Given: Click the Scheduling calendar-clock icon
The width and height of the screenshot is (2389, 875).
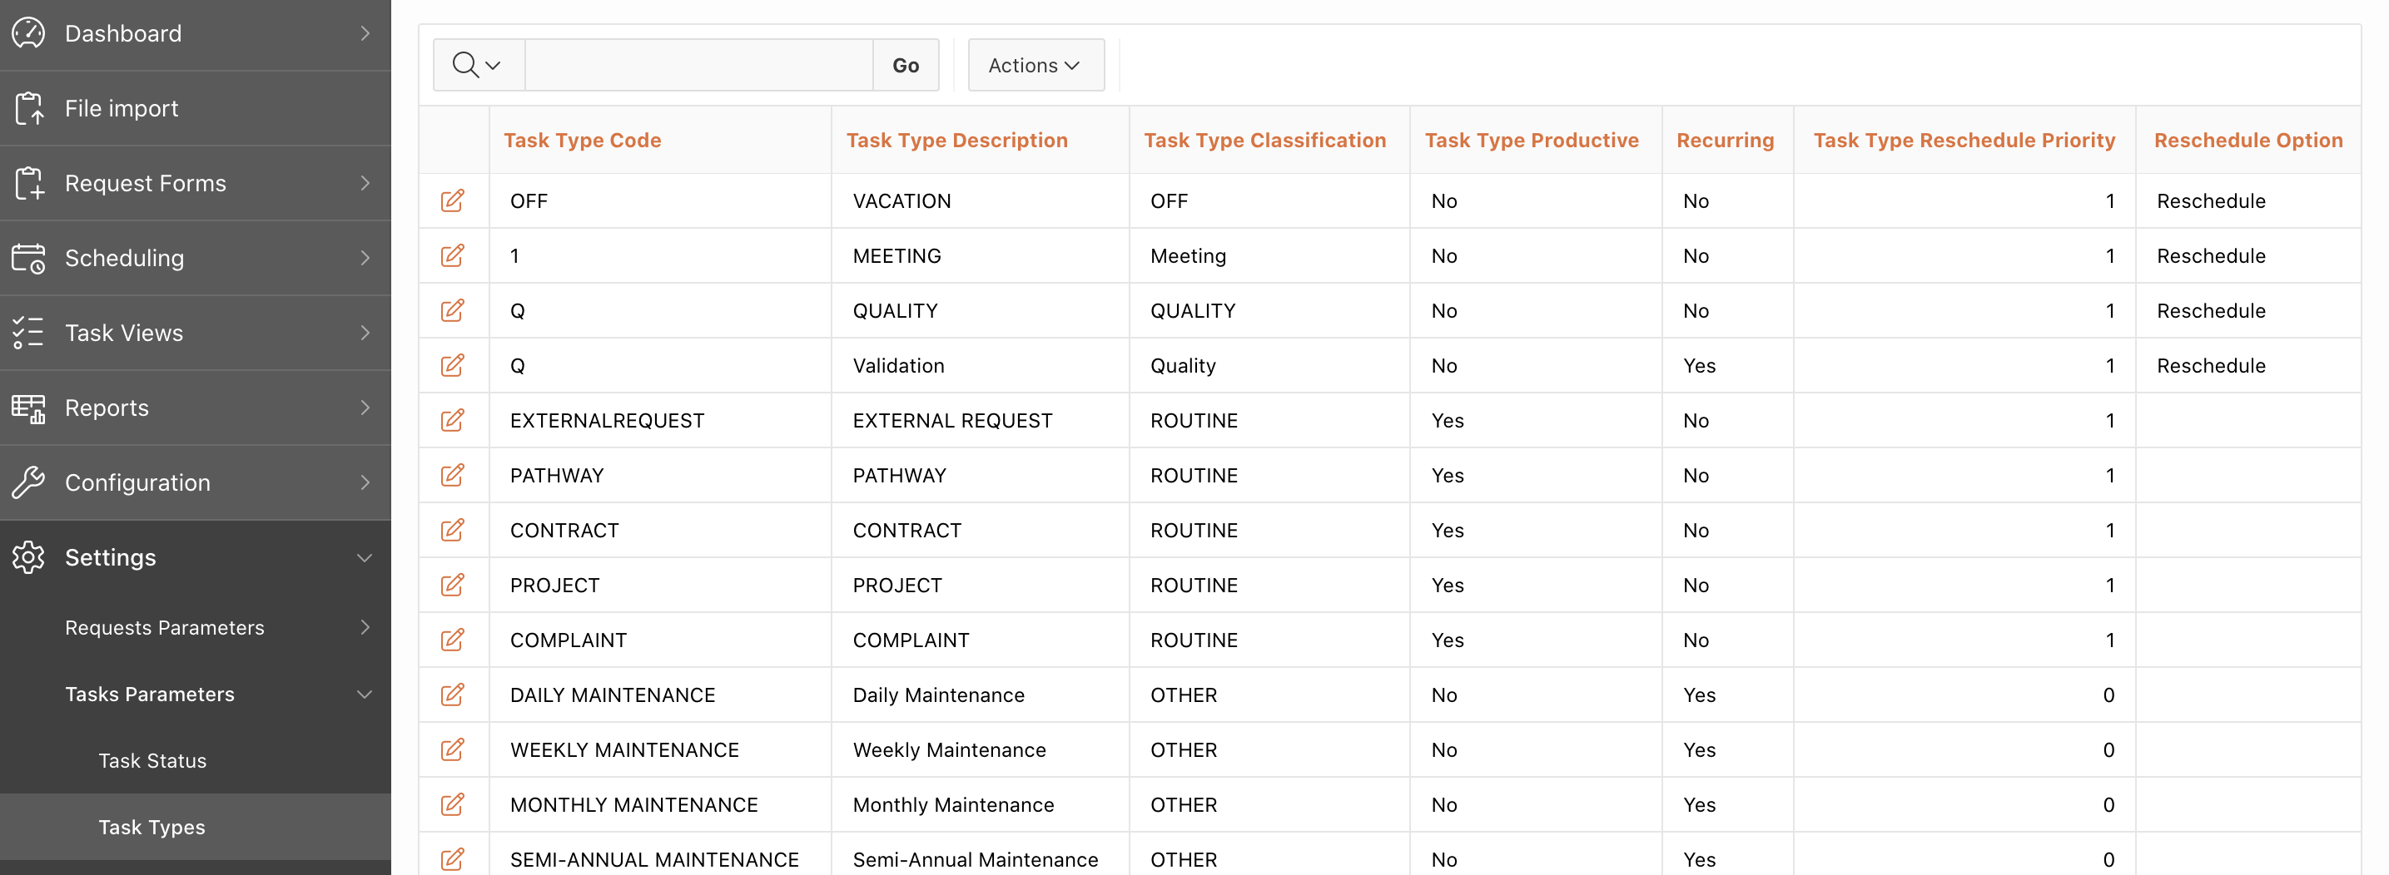Looking at the screenshot, I should coord(29,259).
